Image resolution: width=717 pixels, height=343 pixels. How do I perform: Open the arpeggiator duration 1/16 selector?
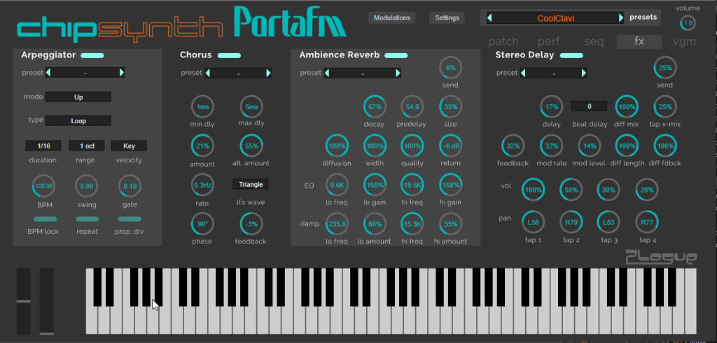(x=43, y=146)
